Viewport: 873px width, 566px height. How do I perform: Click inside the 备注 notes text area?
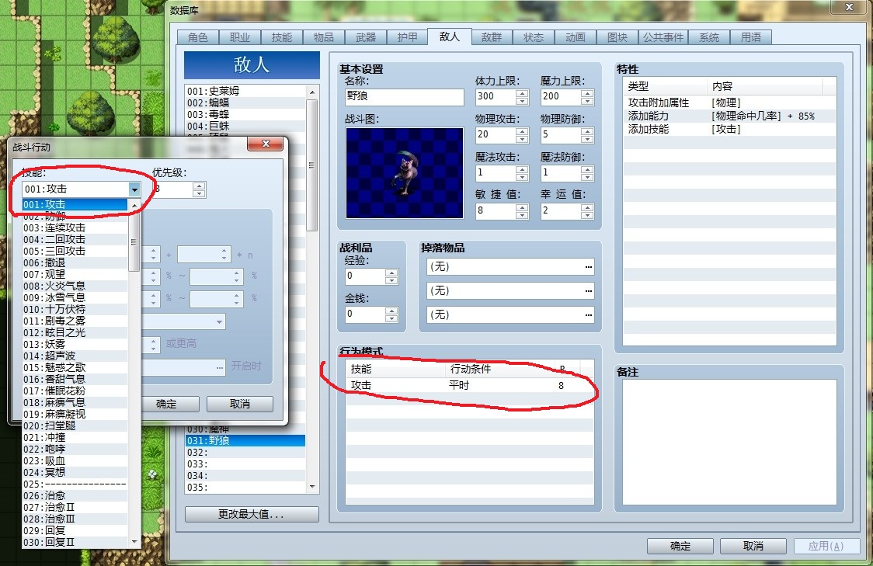coord(729,442)
